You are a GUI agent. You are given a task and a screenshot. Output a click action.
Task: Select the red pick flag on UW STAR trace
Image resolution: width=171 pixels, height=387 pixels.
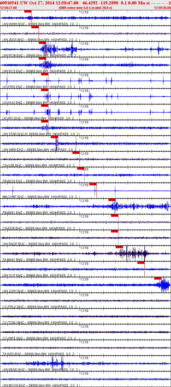[x=45, y=121]
